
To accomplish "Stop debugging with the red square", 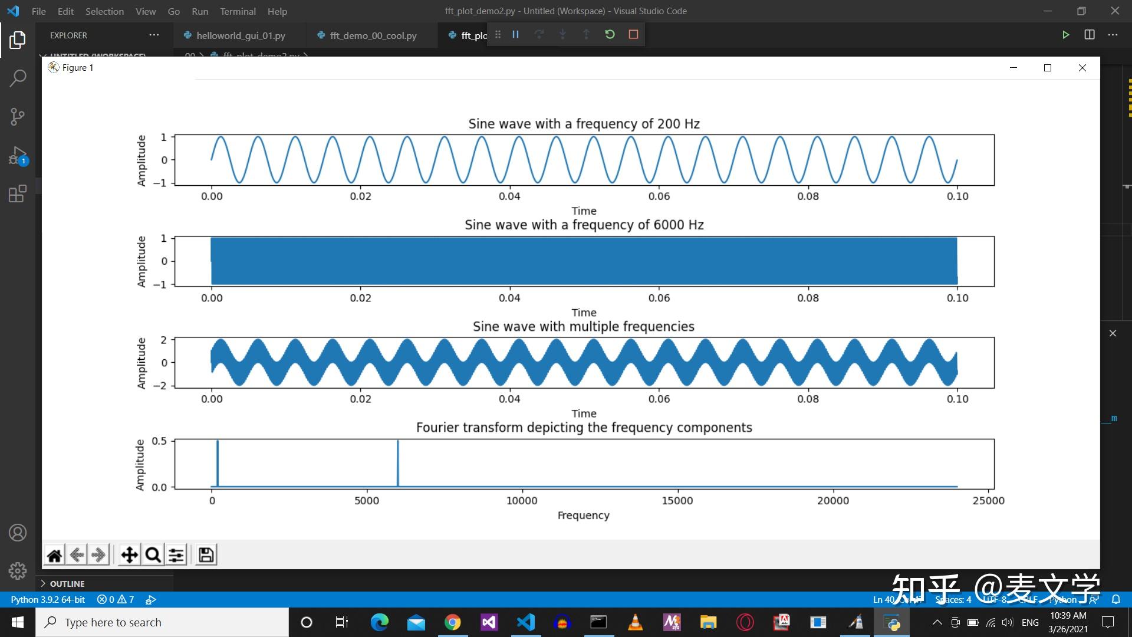I will click(633, 35).
